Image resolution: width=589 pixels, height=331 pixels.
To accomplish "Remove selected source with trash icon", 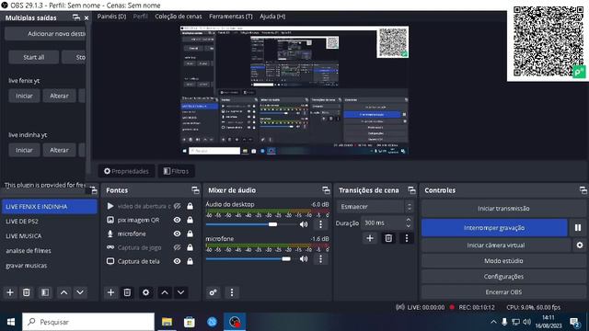I will coord(127,292).
